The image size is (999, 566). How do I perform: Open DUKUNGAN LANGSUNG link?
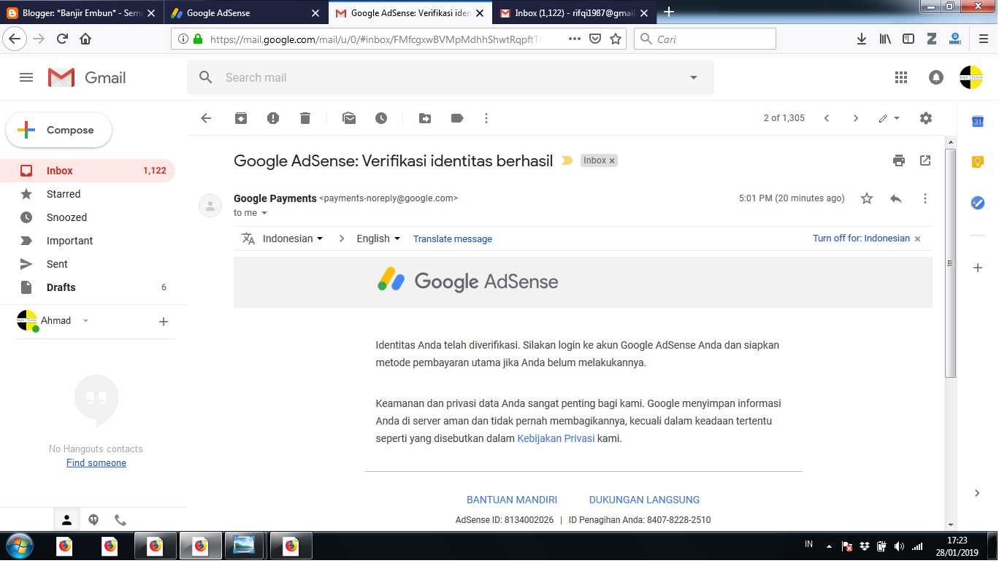(x=644, y=500)
